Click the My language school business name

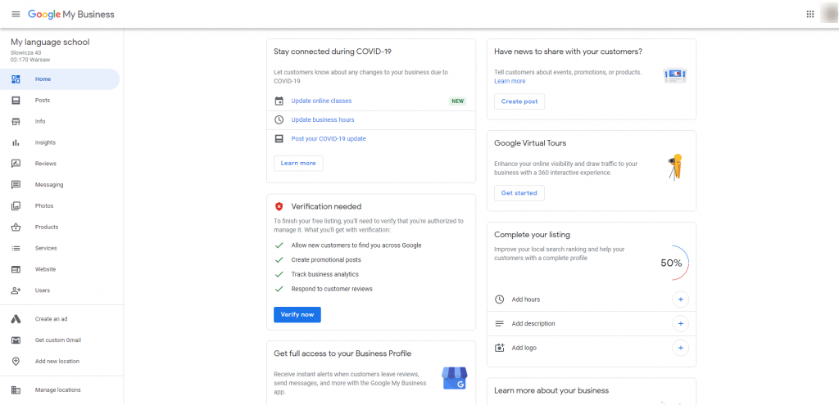[50, 43]
